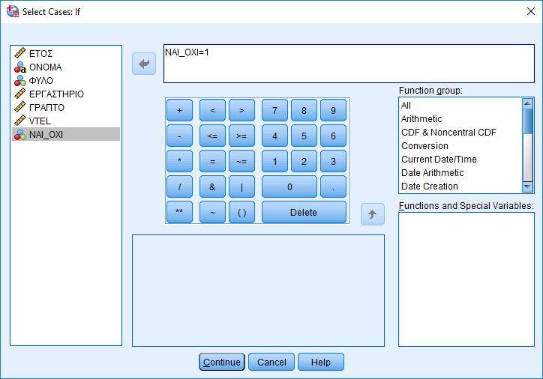This screenshot has width=543, height=379.
Task: Click the parentheses key
Action: coord(241,212)
